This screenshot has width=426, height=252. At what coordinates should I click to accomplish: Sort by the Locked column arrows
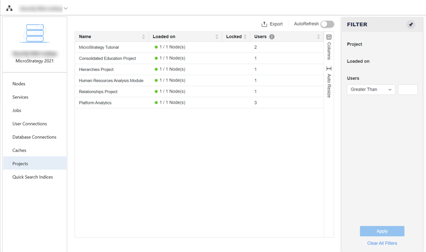[x=245, y=36]
